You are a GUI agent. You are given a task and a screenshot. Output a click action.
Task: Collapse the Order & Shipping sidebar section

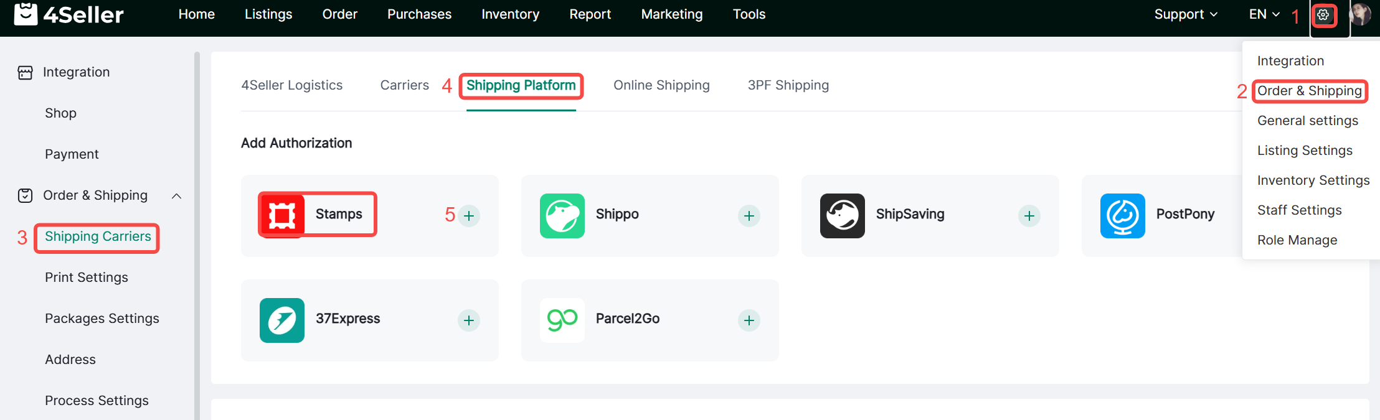[x=176, y=196]
